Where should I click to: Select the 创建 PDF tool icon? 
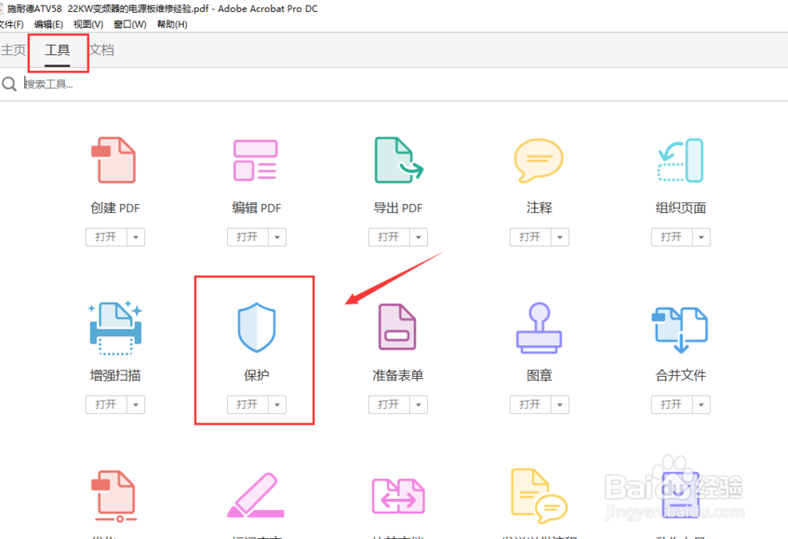(x=114, y=160)
